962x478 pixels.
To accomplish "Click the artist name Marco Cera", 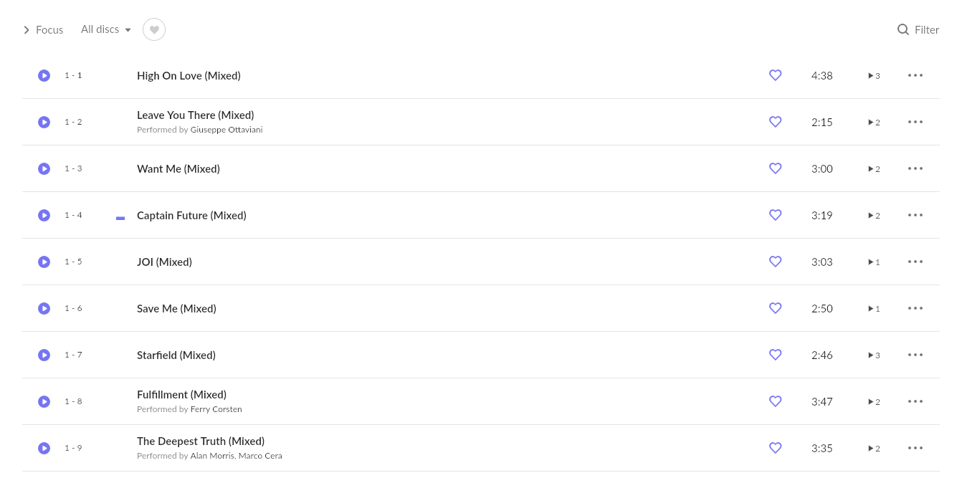I will point(260,455).
